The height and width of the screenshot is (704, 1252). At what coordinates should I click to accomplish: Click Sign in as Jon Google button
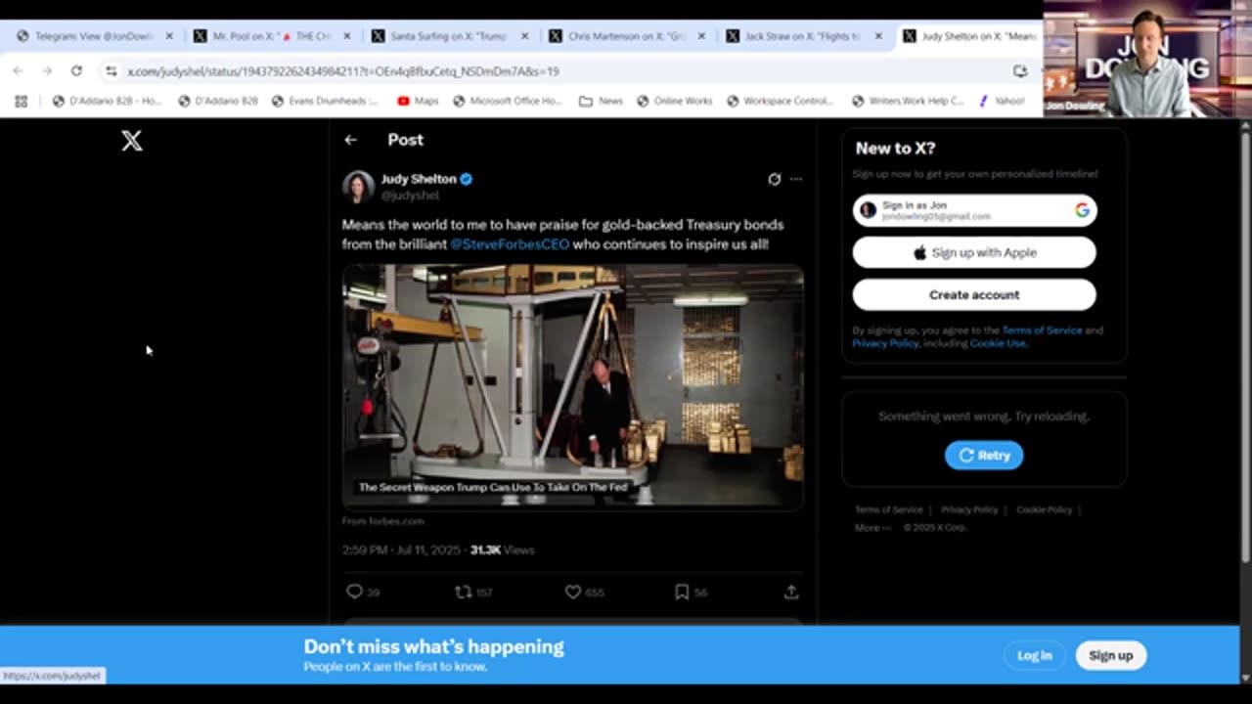point(974,210)
